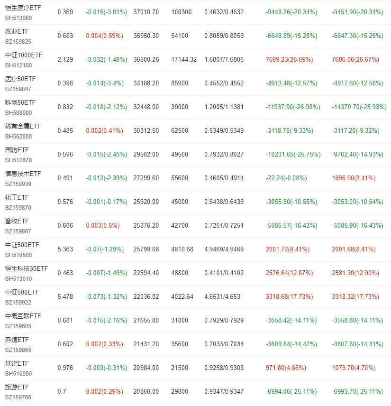Click price value 0.369
The image size is (391, 406).
coord(65,12)
